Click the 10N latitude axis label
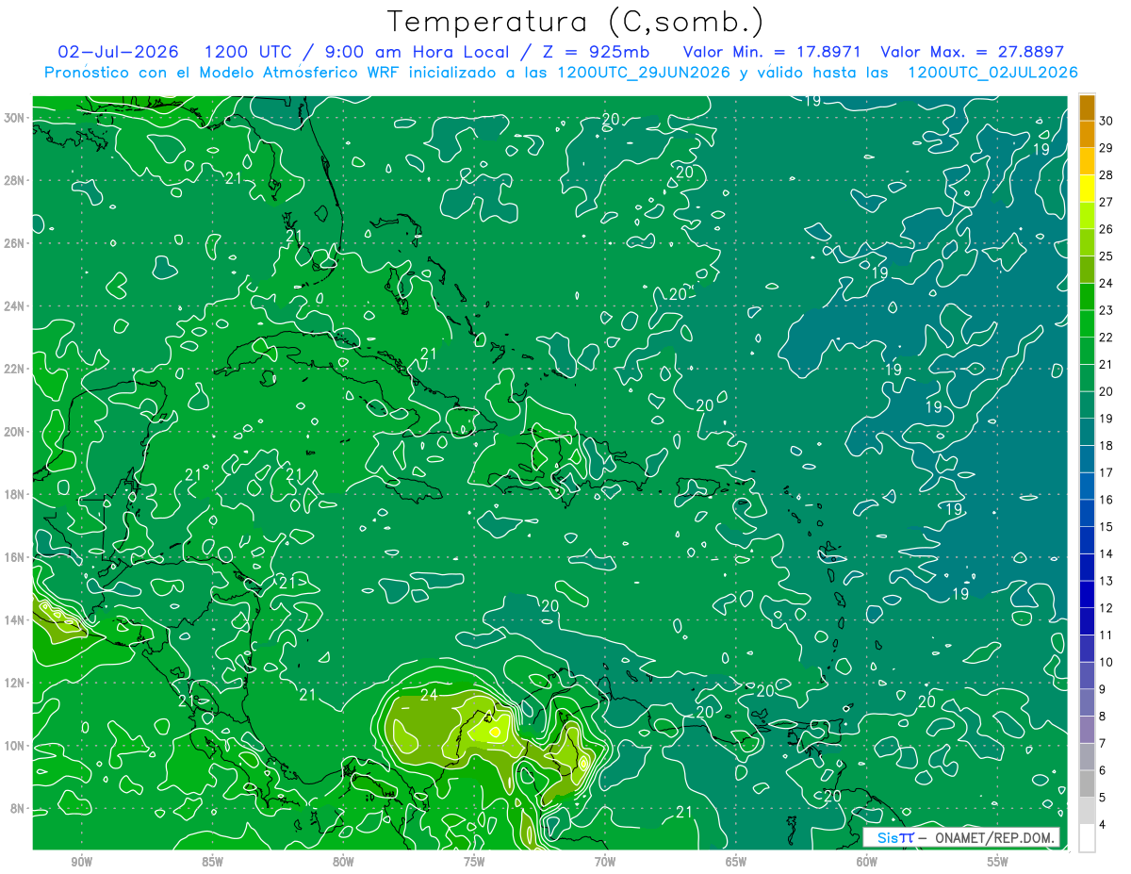This screenshot has width=1131, height=874. 15,746
